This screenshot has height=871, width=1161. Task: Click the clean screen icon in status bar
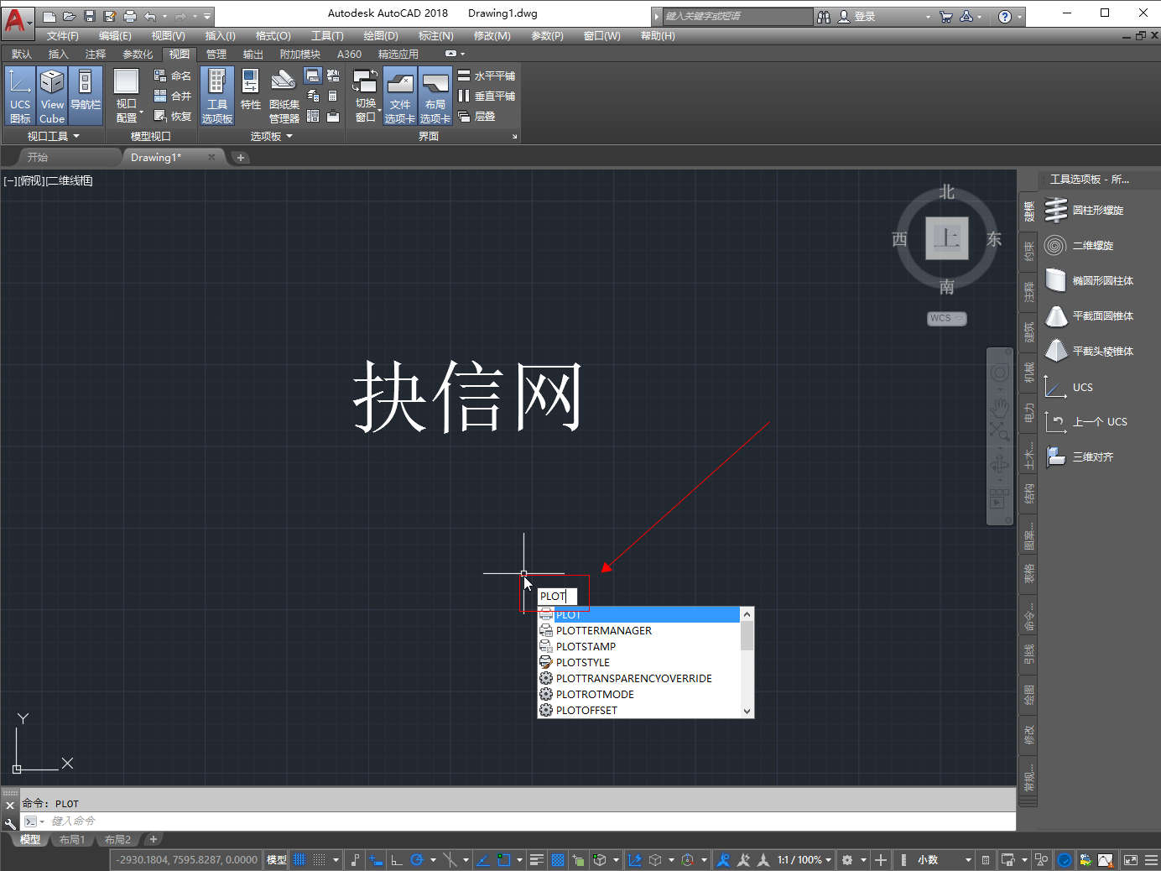tap(1131, 860)
